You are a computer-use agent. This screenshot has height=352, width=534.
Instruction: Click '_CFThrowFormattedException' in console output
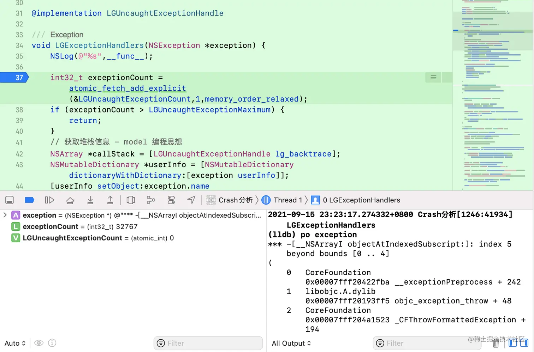[455, 320]
